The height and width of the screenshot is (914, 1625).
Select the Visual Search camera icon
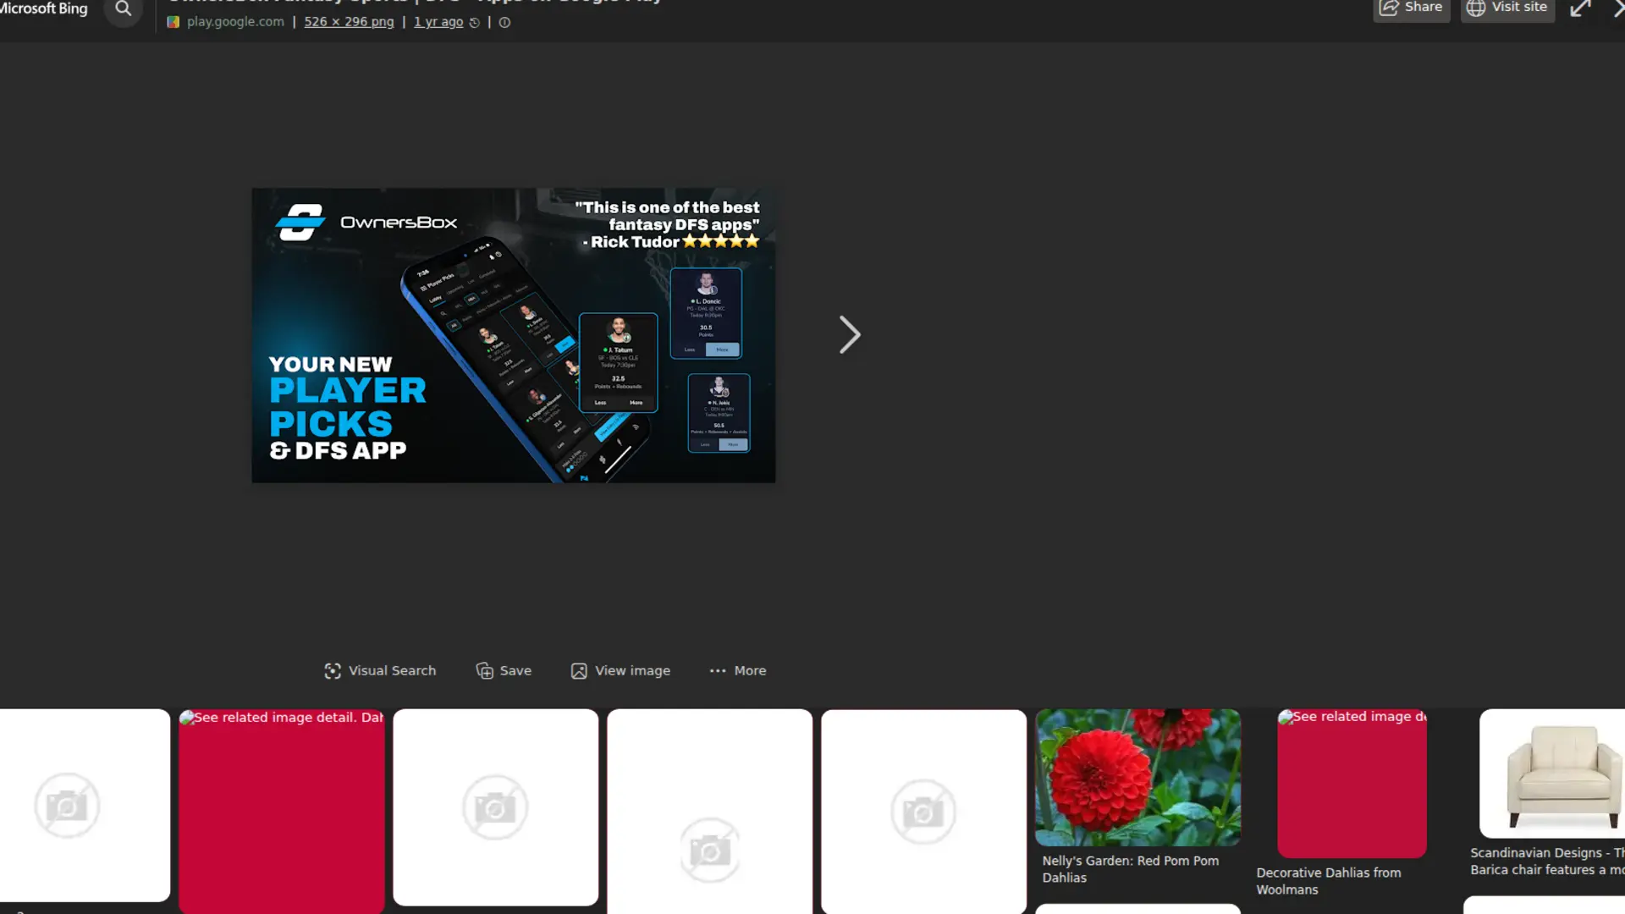tap(332, 670)
